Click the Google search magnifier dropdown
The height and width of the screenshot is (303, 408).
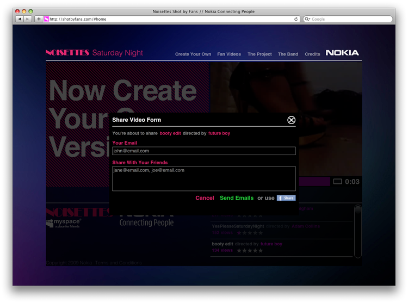pyautogui.click(x=307, y=19)
